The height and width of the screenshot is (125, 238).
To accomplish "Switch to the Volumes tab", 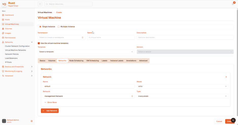I will (52, 60).
